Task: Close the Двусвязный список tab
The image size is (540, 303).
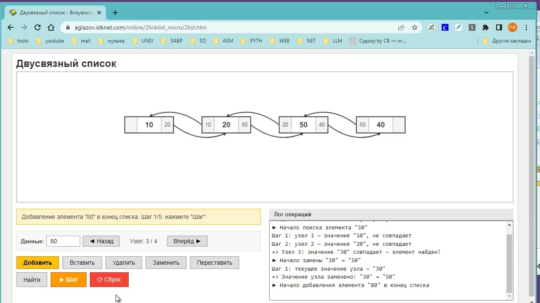Action: point(99,13)
